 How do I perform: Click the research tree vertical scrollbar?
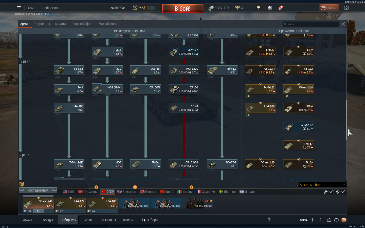[x=346, y=120]
